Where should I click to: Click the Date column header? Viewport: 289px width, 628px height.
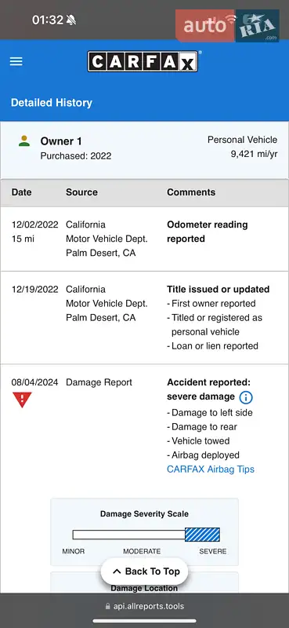[22, 192]
